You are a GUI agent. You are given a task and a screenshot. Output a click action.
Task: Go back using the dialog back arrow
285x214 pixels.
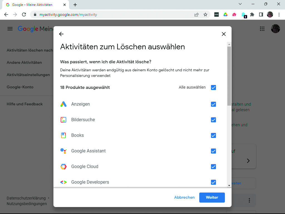coord(61,34)
